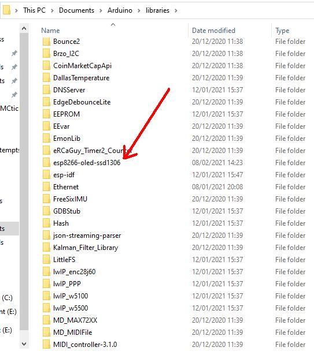Click the DNSServer folder icon

pos(46,90)
